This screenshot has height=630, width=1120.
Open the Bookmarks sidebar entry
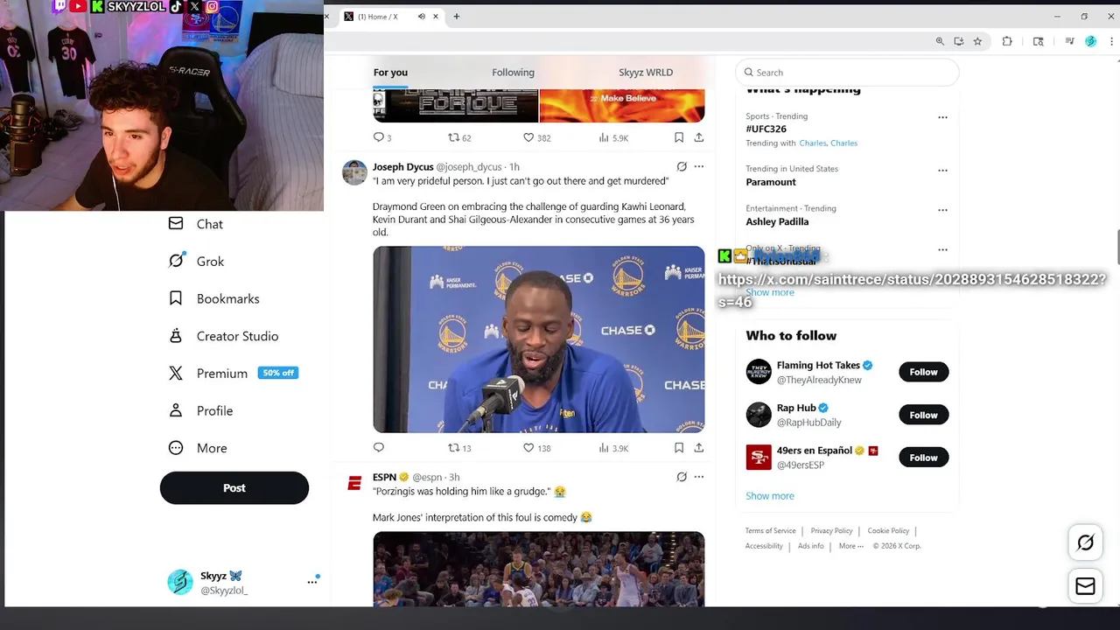click(x=213, y=298)
